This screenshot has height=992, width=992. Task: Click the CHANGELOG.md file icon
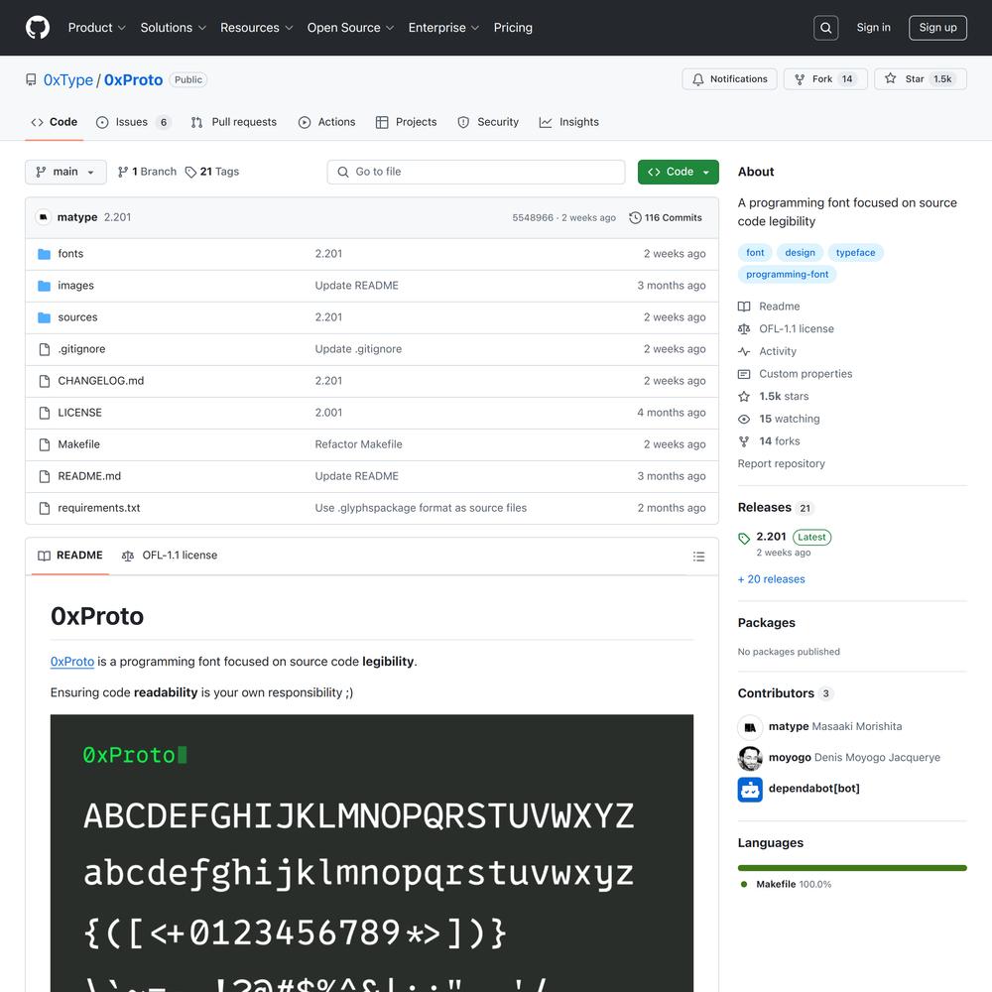(x=45, y=381)
